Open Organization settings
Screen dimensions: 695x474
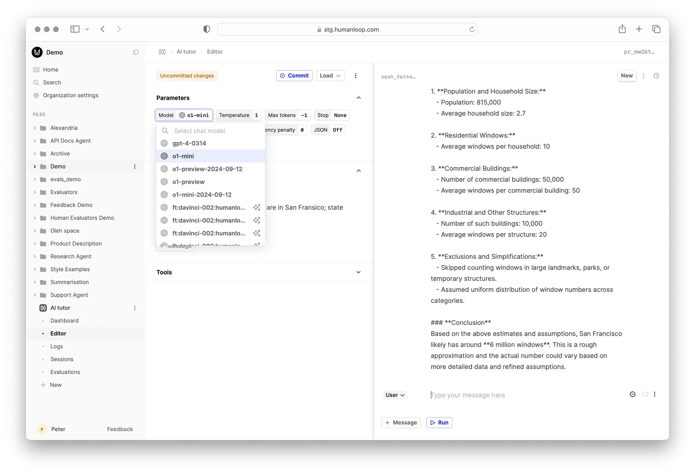70,95
